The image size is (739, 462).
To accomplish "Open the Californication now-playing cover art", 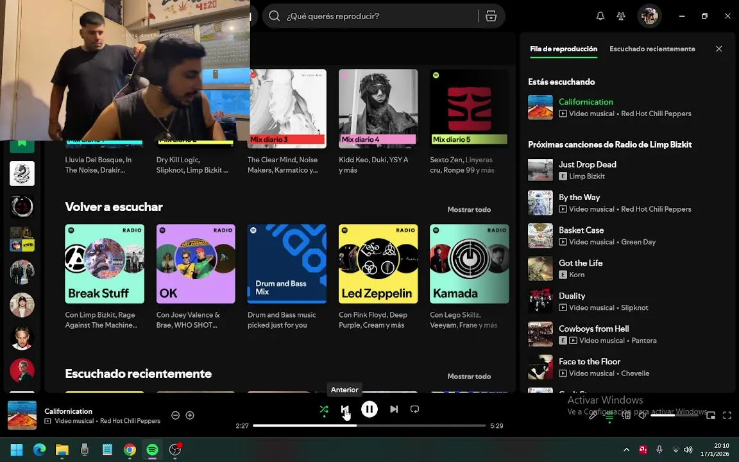I will tap(22, 415).
